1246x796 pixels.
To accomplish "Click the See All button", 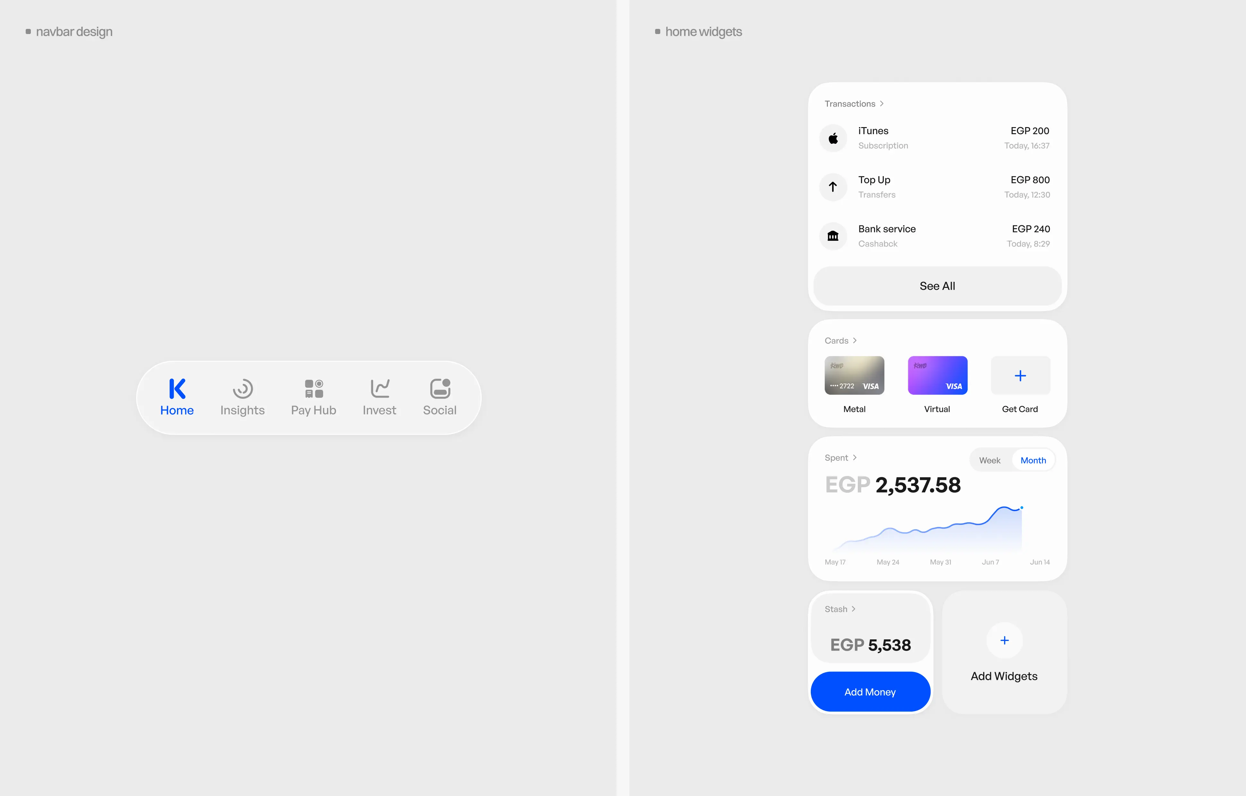I will (x=936, y=286).
